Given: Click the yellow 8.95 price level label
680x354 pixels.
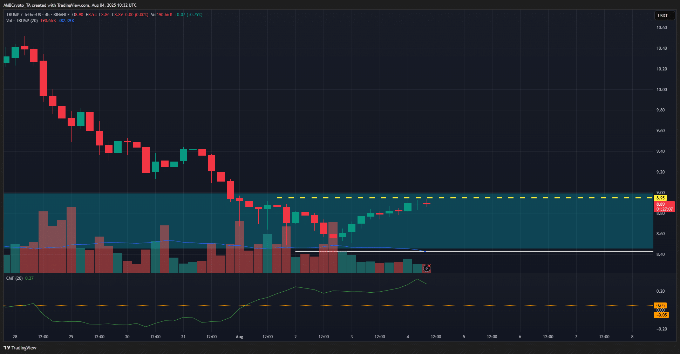Looking at the screenshot, I should pos(661,198).
